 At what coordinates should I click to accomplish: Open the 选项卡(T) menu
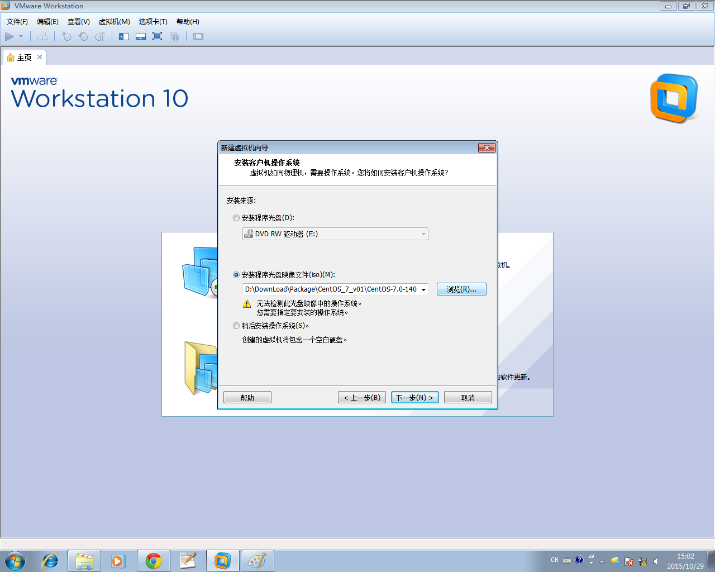pyautogui.click(x=153, y=22)
